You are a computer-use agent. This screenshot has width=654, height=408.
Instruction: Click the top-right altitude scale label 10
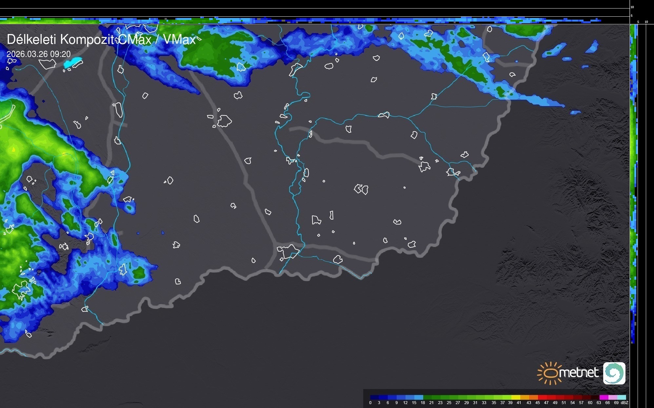click(x=632, y=7)
